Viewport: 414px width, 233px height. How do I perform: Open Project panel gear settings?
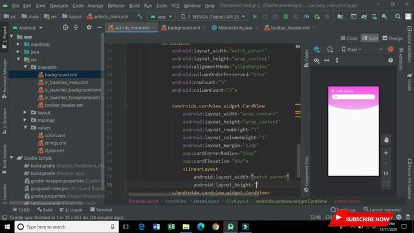(x=89, y=27)
